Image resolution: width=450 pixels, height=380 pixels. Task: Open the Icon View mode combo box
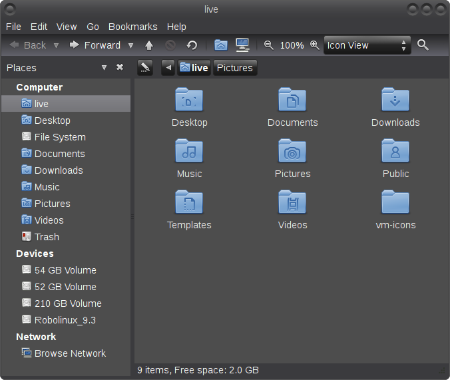coord(367,45)
